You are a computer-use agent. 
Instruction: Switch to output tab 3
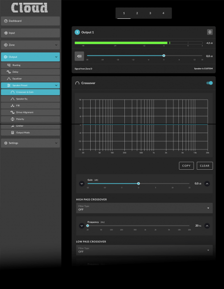[x=150, y=13]
